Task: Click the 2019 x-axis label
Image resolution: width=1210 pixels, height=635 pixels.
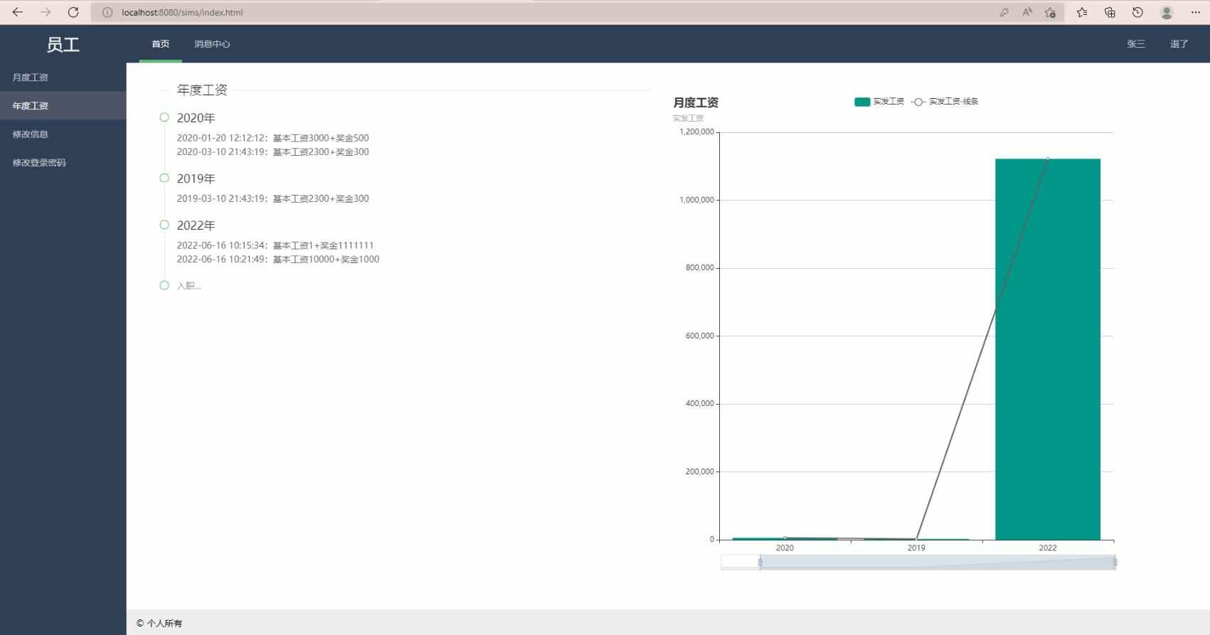Action: click(x=916, y=548)
